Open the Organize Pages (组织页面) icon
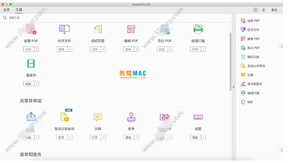This screenshot has width=288, height=163. tap(98, 29)
